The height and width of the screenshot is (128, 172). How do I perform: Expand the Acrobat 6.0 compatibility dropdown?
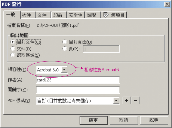(x=64, y=70)
